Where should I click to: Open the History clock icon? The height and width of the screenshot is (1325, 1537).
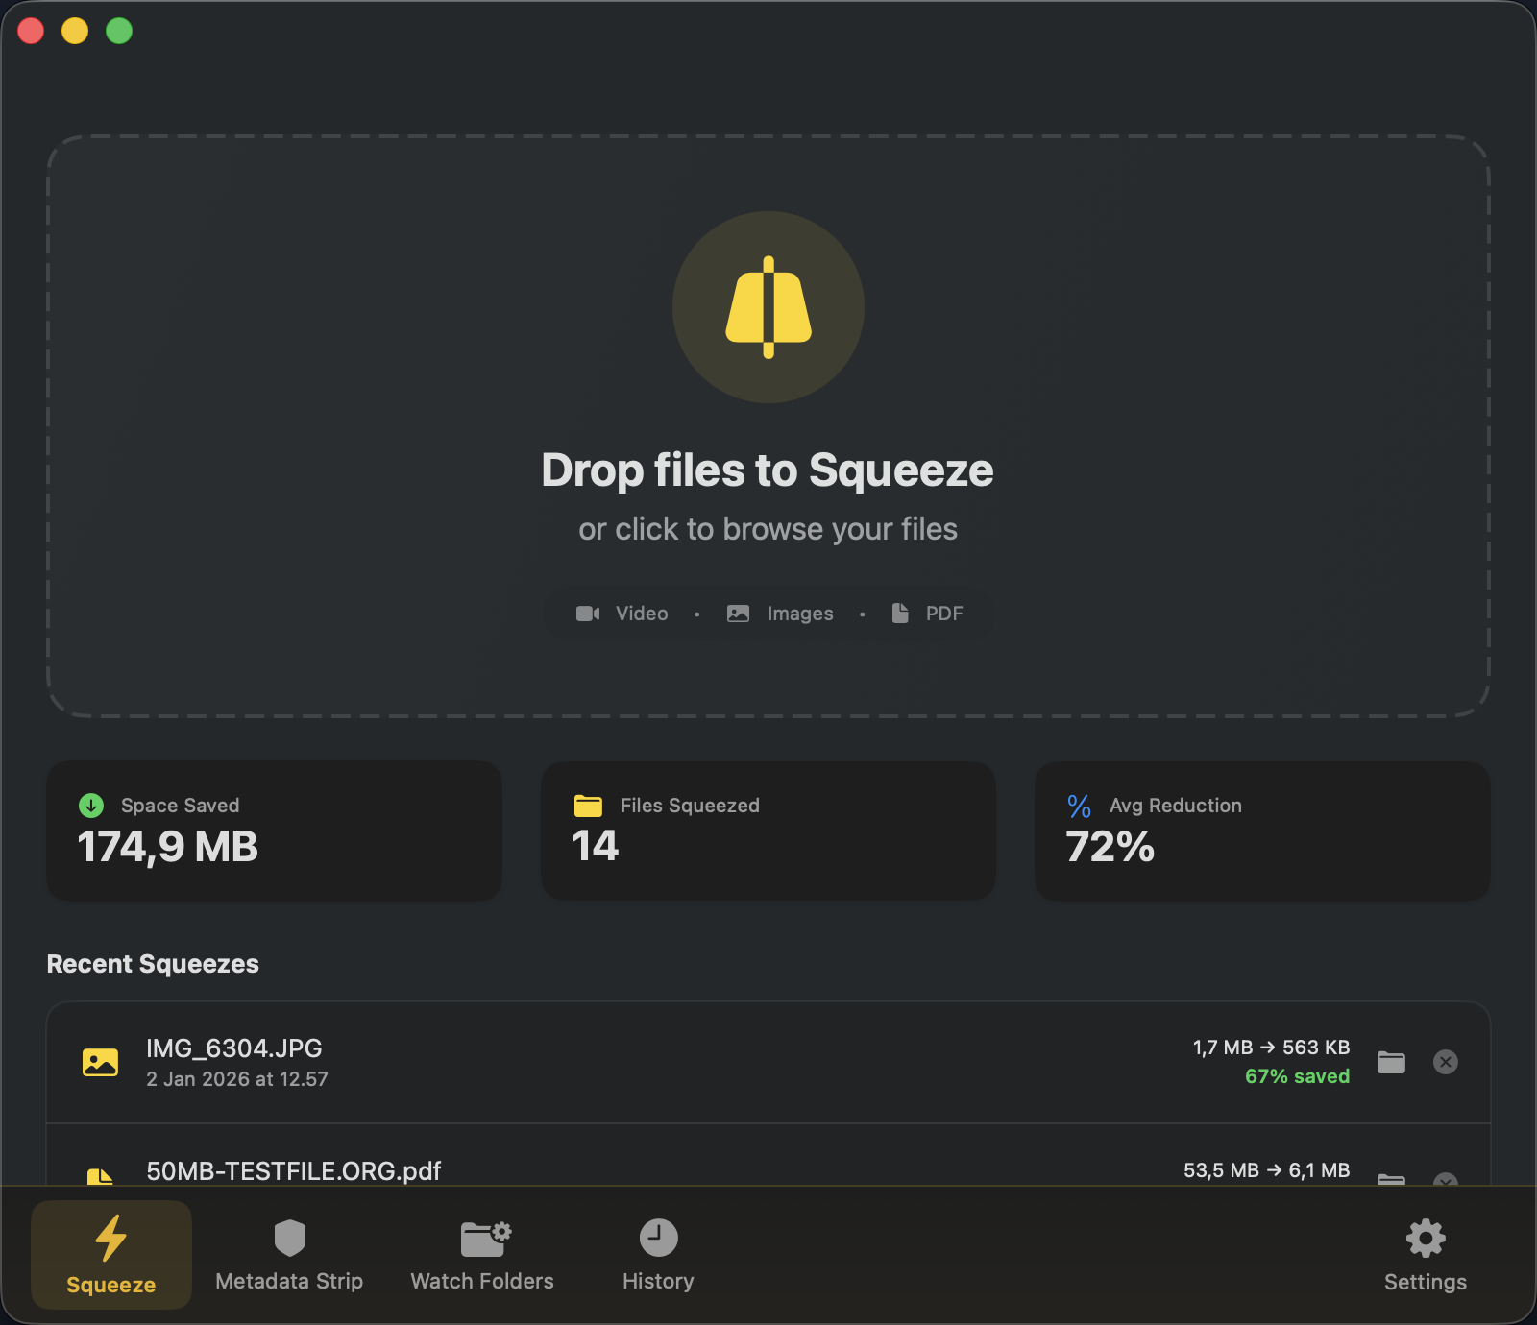coord(657,1238)
